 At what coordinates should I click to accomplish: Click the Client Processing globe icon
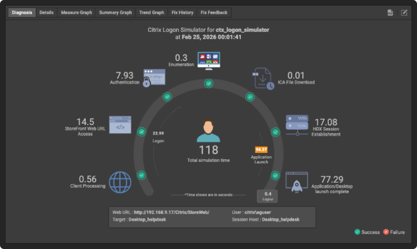[120, 183]
